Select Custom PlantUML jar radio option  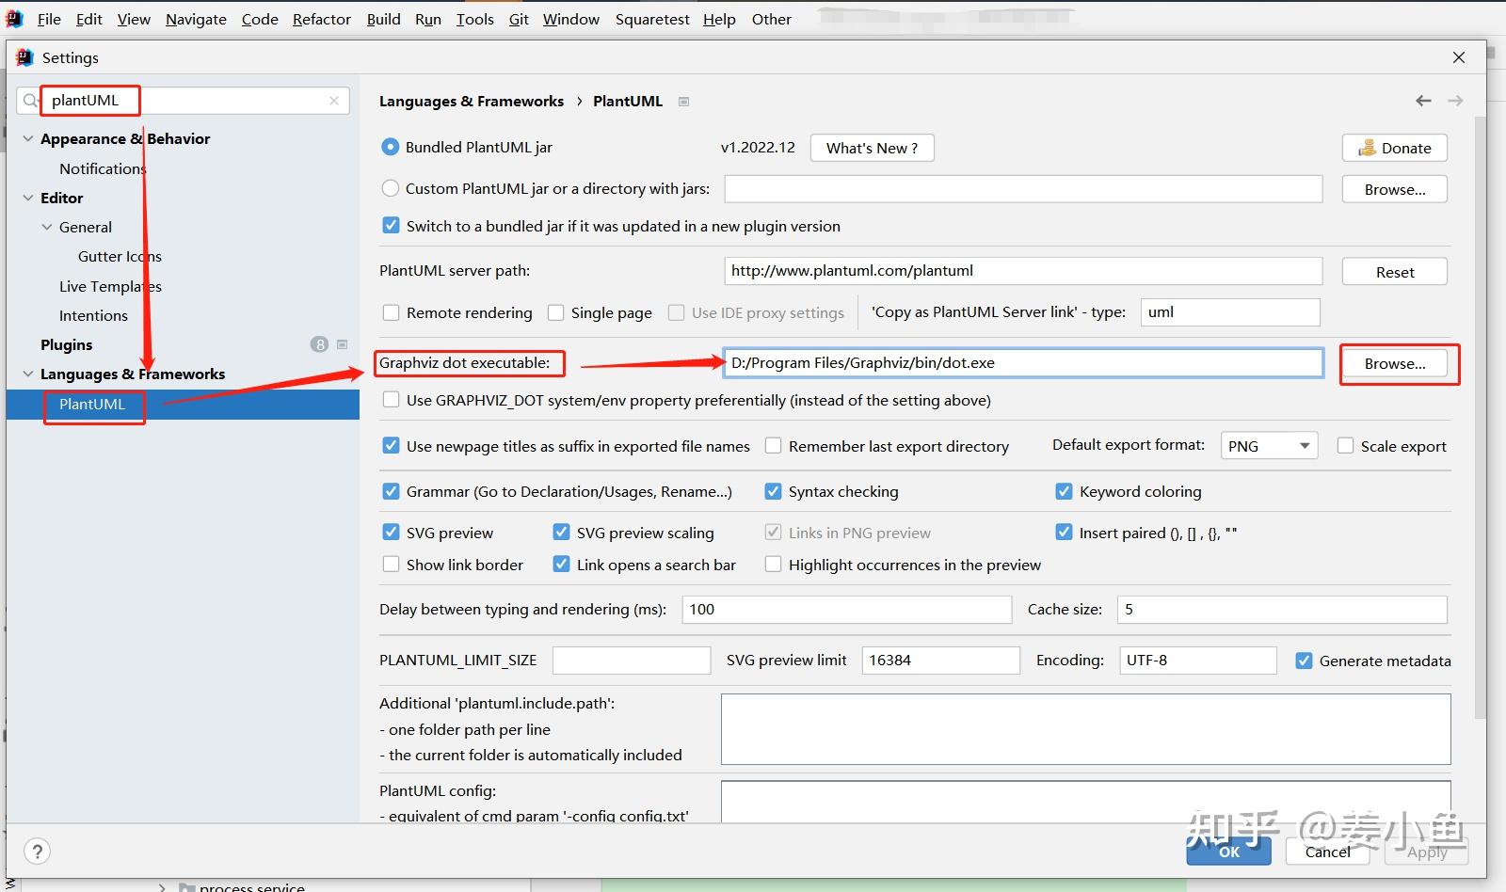coord(391,188)
